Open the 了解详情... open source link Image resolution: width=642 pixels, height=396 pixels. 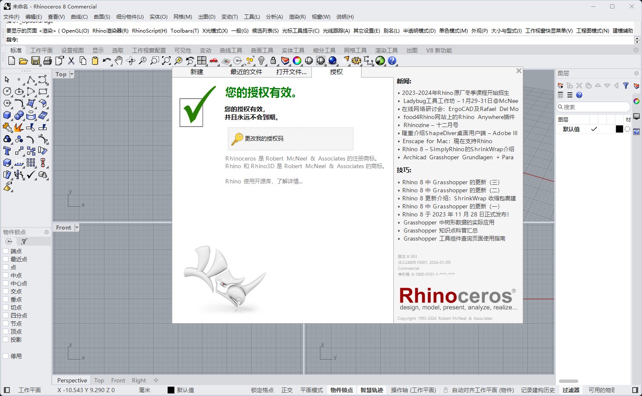tap(290, 181)
